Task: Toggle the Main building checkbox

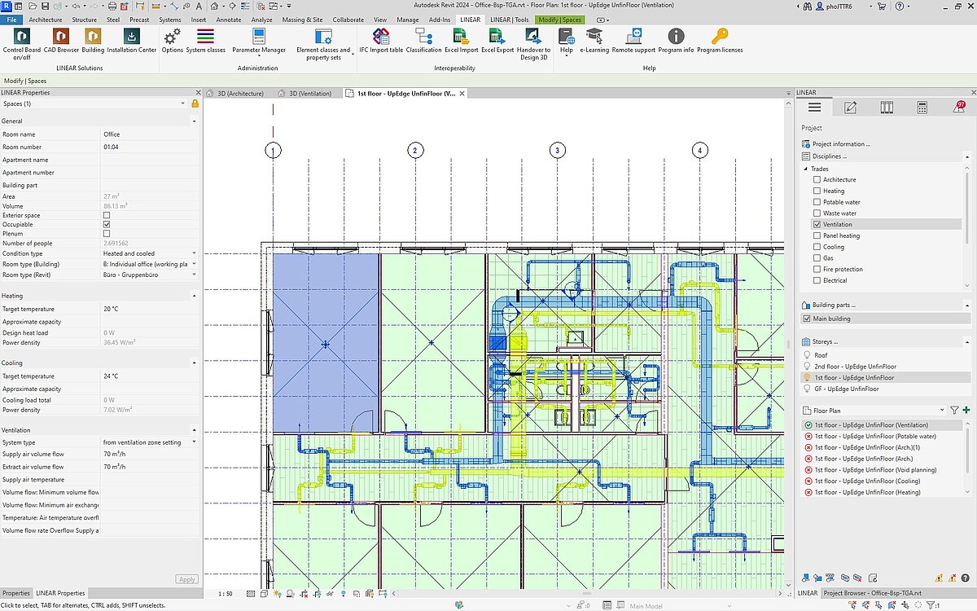Action: tap(806, 319)
